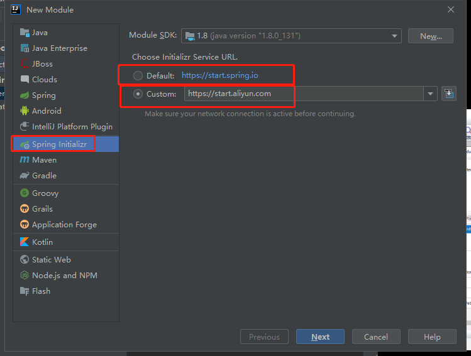Image resolution: width=471 pixels, height=356 pixels.
Task: Click the disabled Previous button
Action: [264, 337]
